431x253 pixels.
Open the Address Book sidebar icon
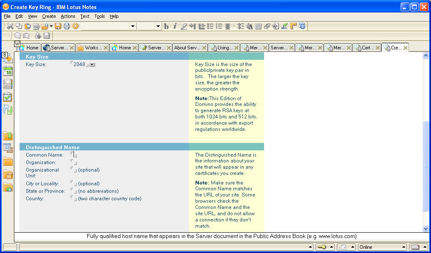[8, 84]
